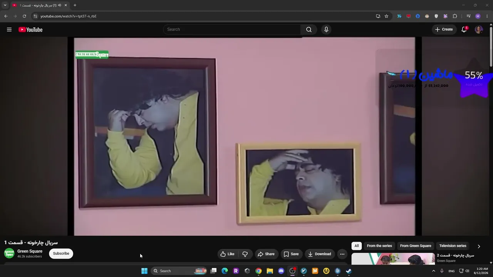Click the owl extension icon
The height and width of the screenshot is (277, 493).
click(427, 16)
